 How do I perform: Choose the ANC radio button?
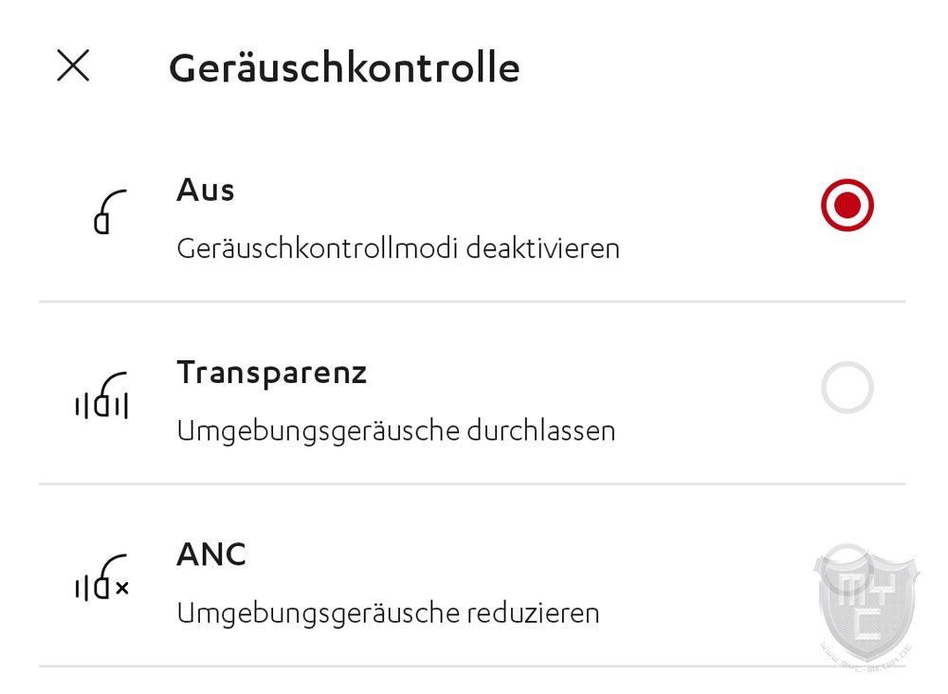[847, 570]
